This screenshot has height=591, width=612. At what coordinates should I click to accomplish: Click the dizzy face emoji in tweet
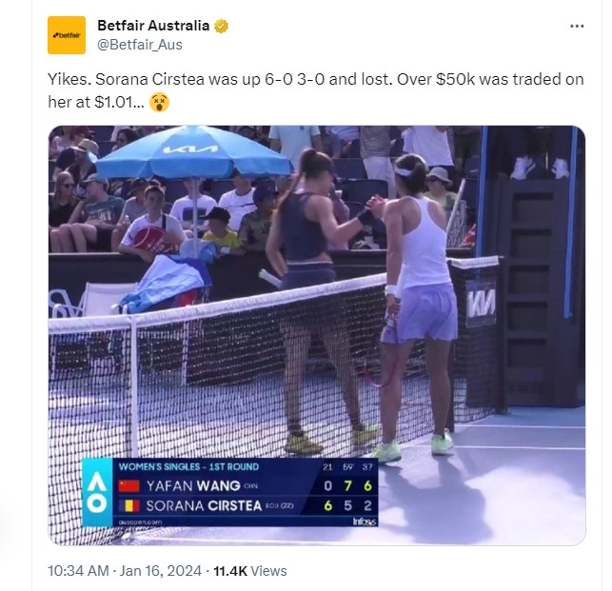(x=159, y=102)
